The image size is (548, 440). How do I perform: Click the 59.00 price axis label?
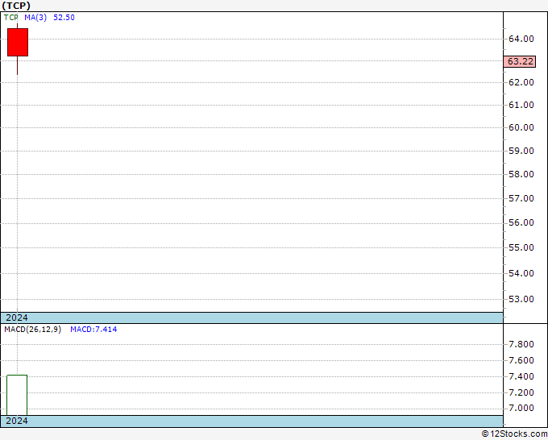[521, 151]
